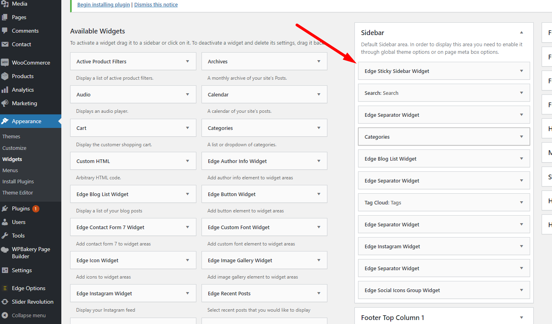The width and height of the screenshot is (552, 324).
Task: Click the WooCommerce logo icon
Action: pos(5,63)
